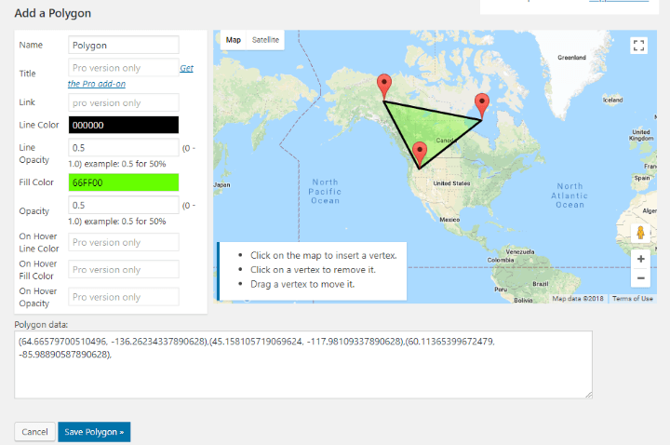Open the Fill Color 66FF00 picker
The width and height of the screenshot is (670, 445).
(124, 182)
